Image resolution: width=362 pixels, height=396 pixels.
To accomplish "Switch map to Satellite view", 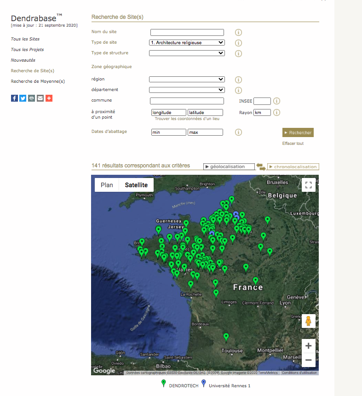I will (136, 185).
